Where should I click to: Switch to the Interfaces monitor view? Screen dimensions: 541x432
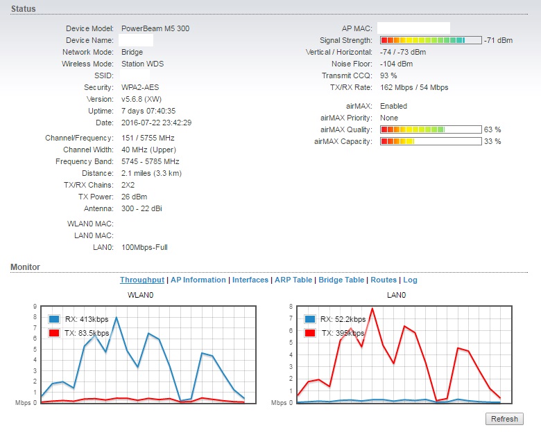250,280
